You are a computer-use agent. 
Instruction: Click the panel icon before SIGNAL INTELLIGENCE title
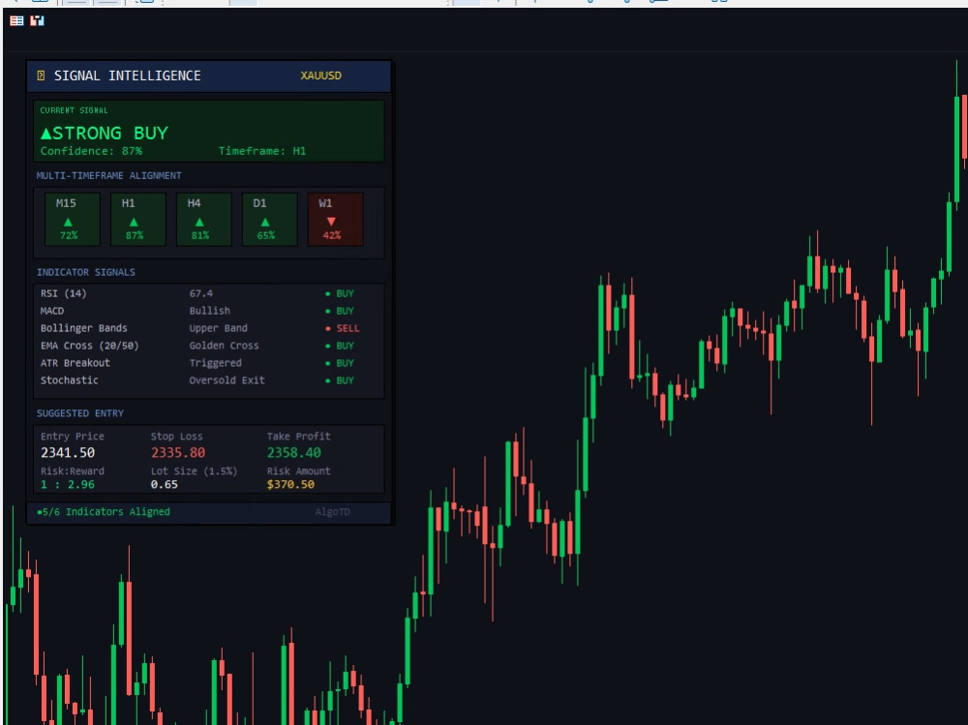pyautogui.click(x=41, y=76)
